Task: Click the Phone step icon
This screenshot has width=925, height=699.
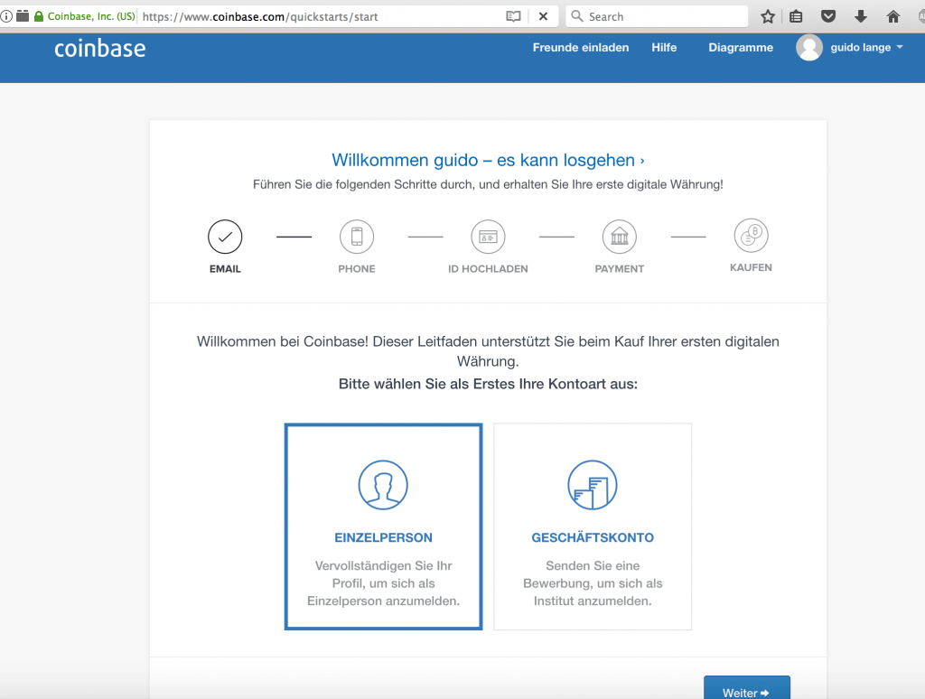Action: (356, 237)
